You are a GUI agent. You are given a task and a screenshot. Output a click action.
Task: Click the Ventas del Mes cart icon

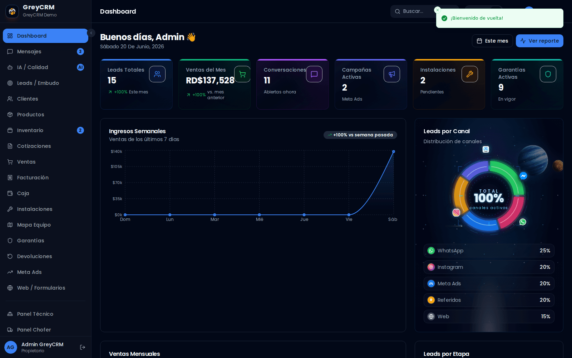click(242, 74)
